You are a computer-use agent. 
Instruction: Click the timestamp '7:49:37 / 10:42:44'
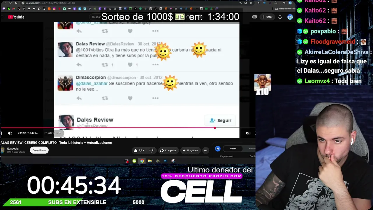point(28,133)
